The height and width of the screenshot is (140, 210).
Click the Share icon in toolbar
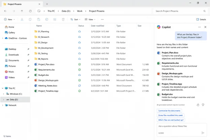(x=55, y=20)
